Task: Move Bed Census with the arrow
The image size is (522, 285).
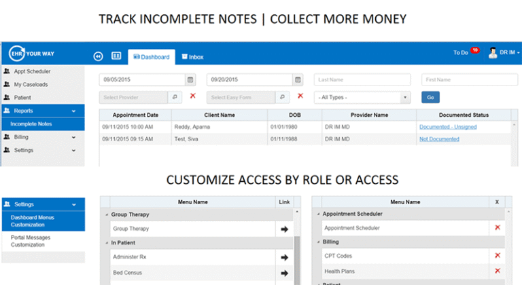Action: tap(284, 273)
